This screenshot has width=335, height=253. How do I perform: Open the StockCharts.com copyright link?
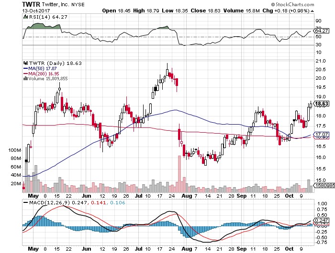(x=293, y=4)
